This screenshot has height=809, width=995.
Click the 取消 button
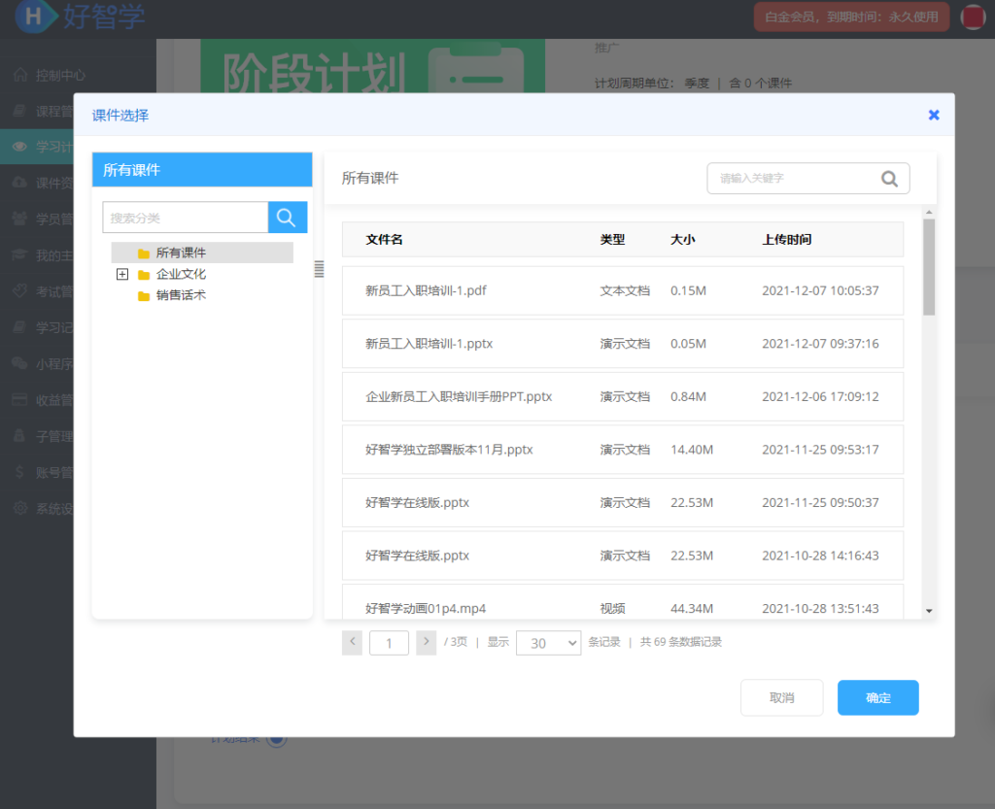(x=782, y=697)
